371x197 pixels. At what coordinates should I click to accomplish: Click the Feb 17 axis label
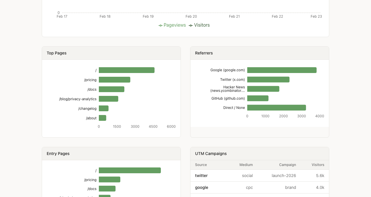pos(62,17)
